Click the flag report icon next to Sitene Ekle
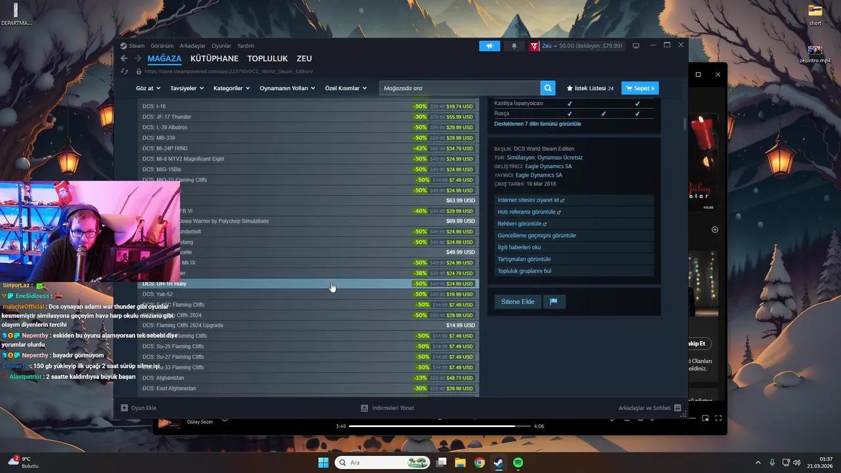841x473 pixels. 553,302
